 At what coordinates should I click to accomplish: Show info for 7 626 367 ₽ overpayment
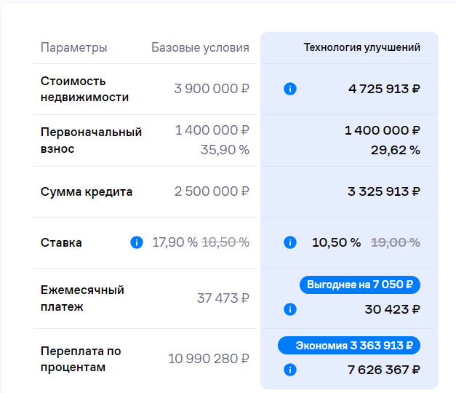click(289, 370)
